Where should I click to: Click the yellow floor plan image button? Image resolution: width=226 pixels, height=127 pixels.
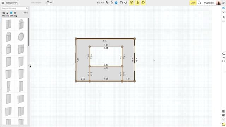pos(131,3)
